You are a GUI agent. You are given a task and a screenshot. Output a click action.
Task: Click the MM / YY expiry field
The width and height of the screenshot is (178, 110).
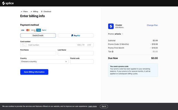(x=81, y=45)
